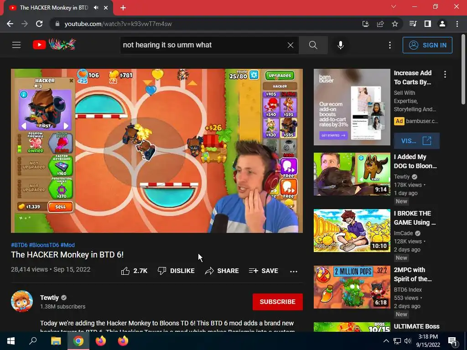Open tab search chevron in title bar
Screen dimensions: 467x350
394,6
